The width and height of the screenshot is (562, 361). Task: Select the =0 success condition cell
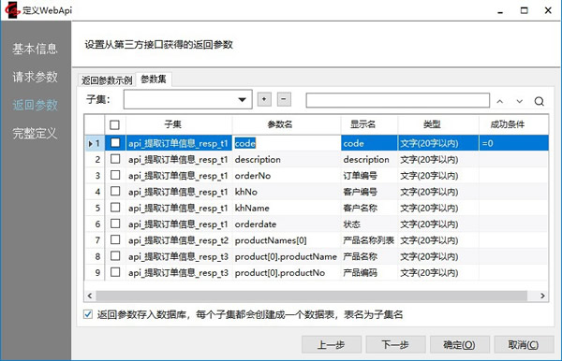point(513,143)
